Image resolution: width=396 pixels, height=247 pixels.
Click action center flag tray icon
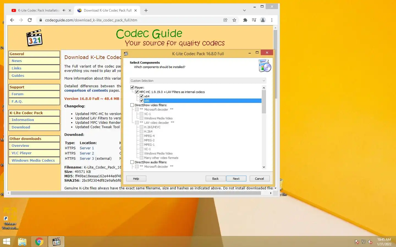357,242
